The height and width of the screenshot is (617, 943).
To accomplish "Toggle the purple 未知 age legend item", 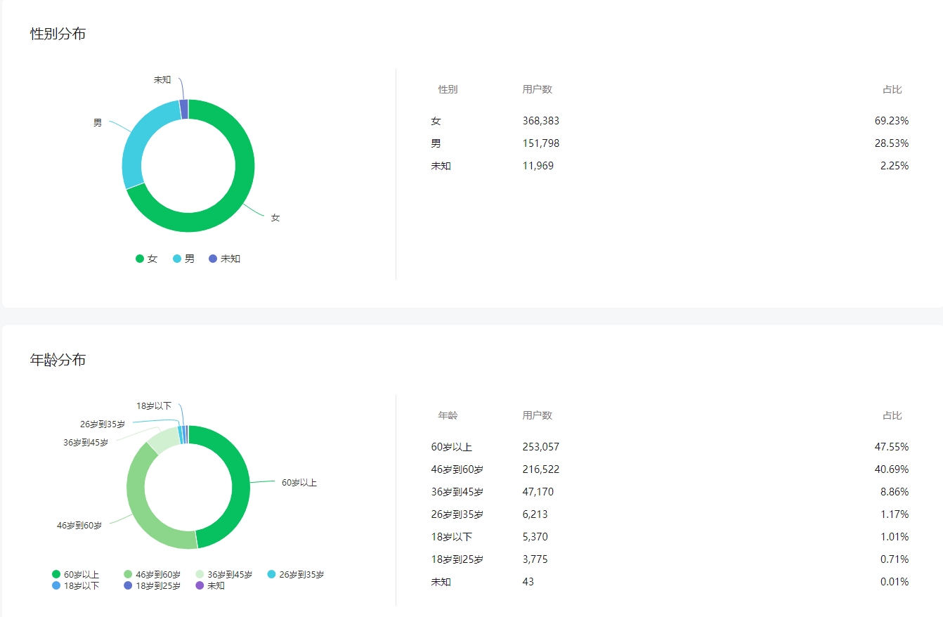I will tap(210, 585).
